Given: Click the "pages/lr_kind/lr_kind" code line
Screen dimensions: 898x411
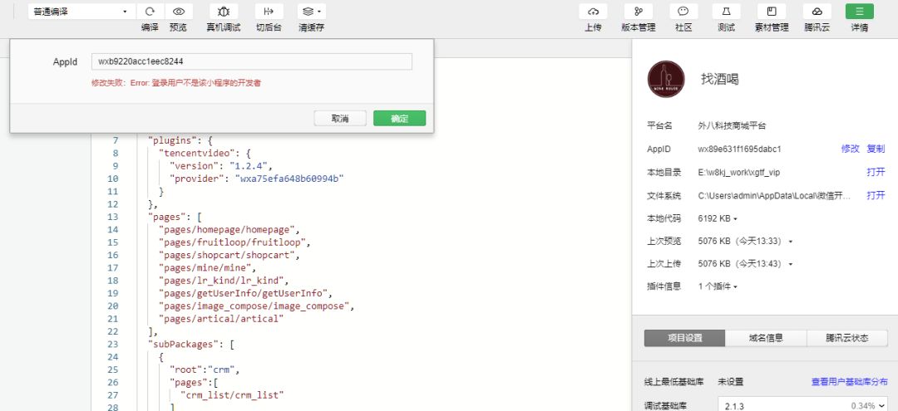Looking at the screenshot, I should (x=224, y=281).
